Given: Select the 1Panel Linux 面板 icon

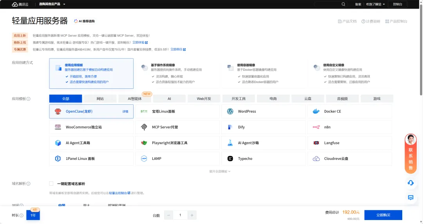Looking at the screenshot, I should (58, 159).
